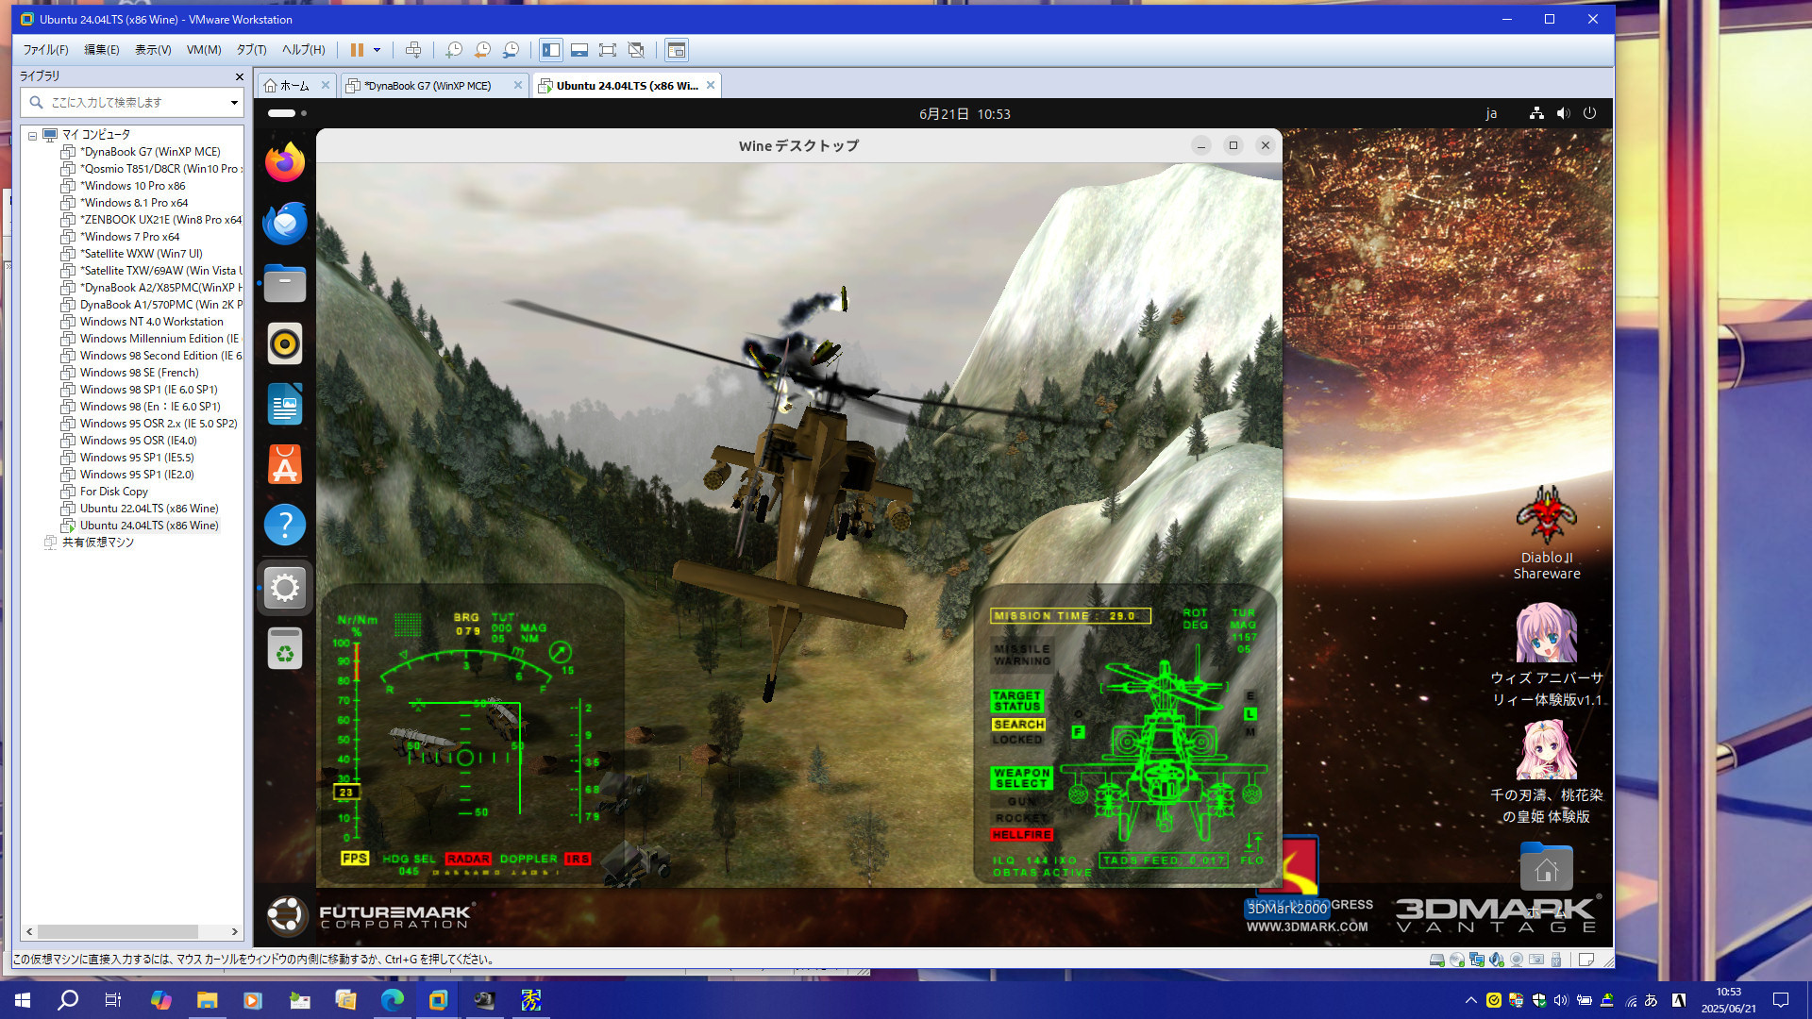Click the Ubuntu Activities workspace indicator

(x=287, y=113)
